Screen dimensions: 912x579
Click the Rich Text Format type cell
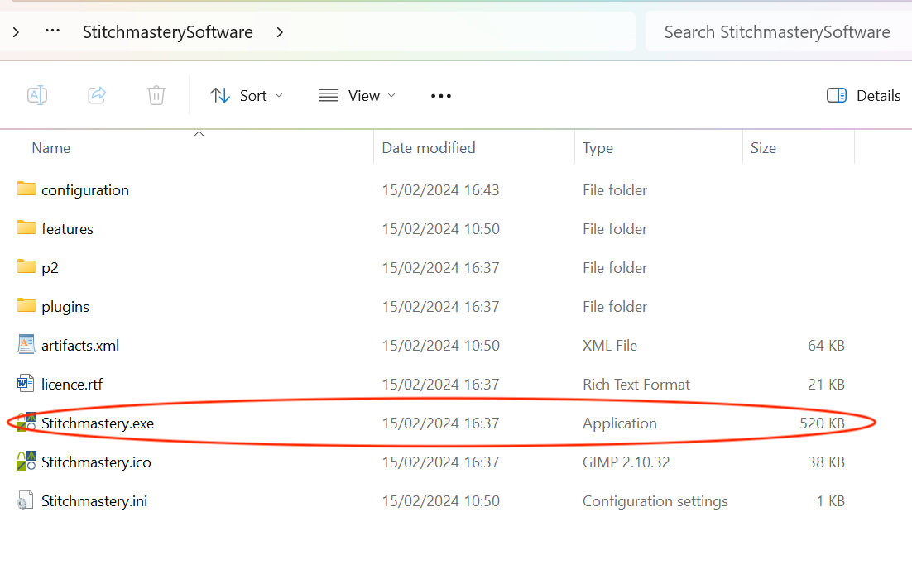pos(636,385)
